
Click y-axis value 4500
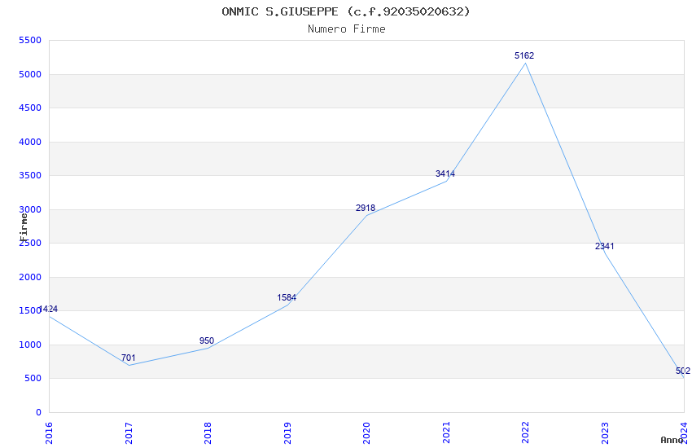point(30,108)
